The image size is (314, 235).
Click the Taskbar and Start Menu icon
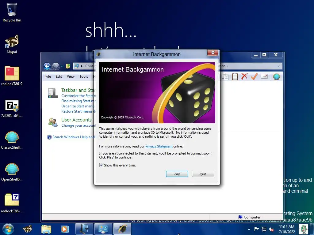coord(53,93)
